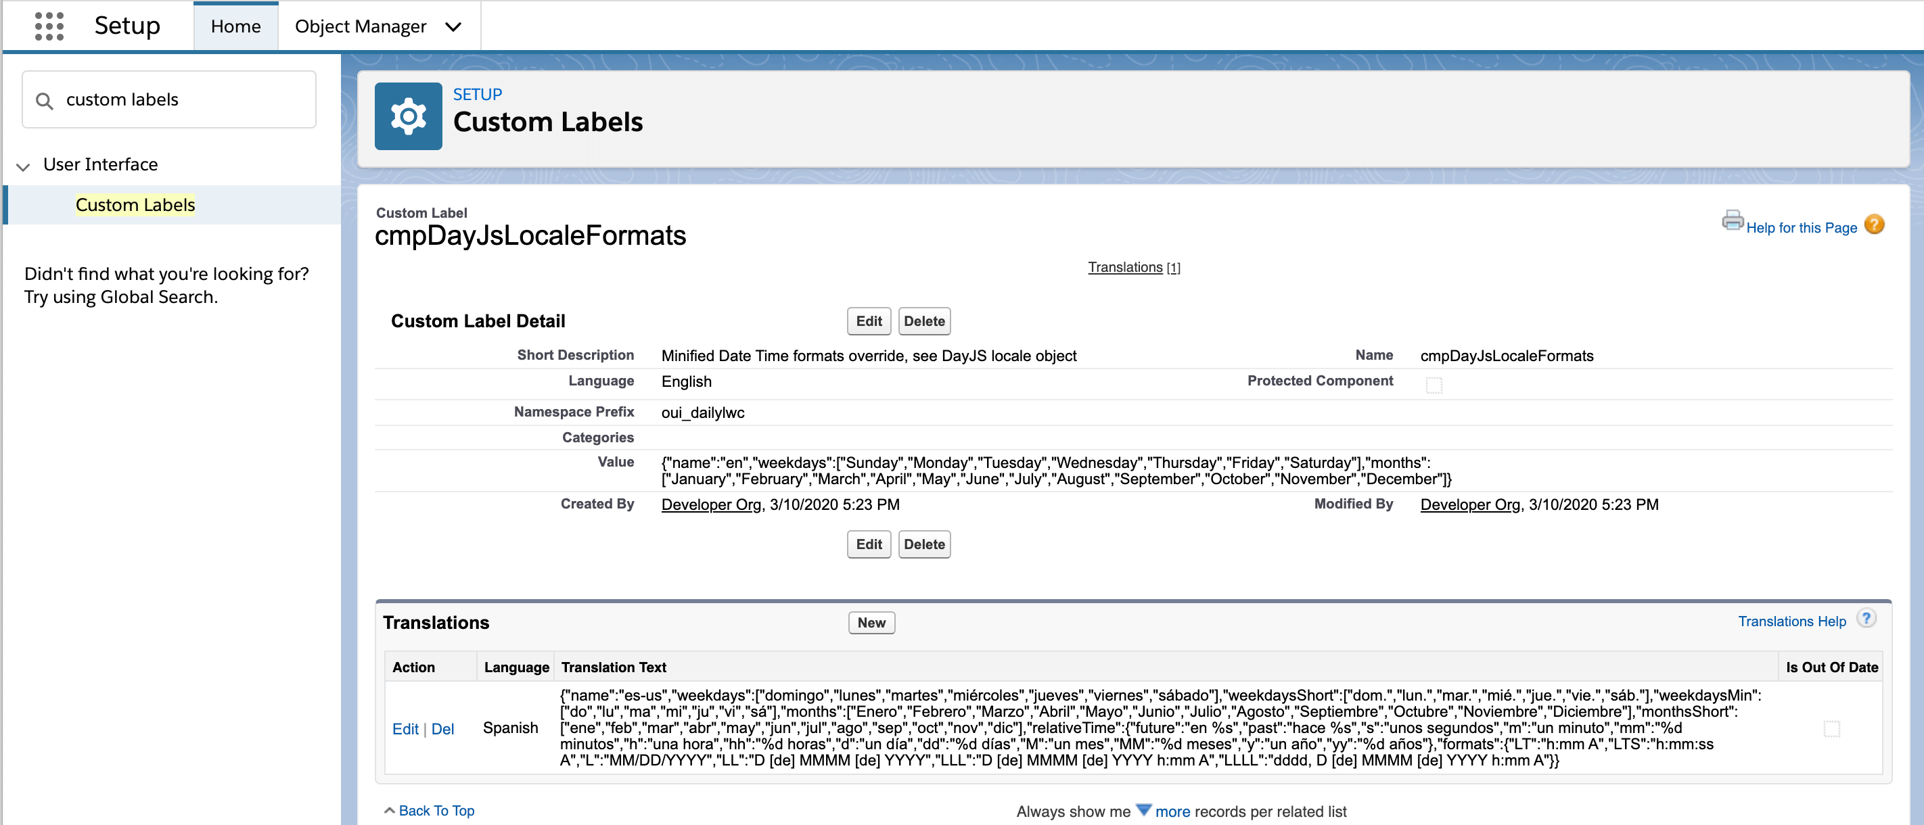The image size is (1924, 825).
Task: Collapse the User Interface tree section
Action: click(x=23, y=166)
